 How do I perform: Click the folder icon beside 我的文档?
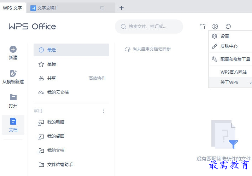point(41,151)
